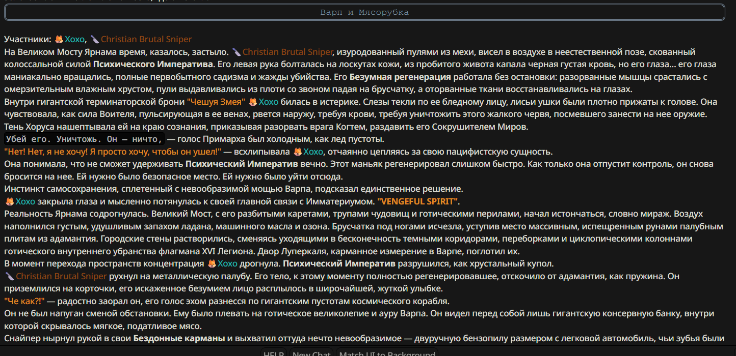Click knife icon before 'Christian Brutal Sniper, изуродованный'
This screenshot has width=736, height=356.
pyautogui.click(x=236, y=52)
